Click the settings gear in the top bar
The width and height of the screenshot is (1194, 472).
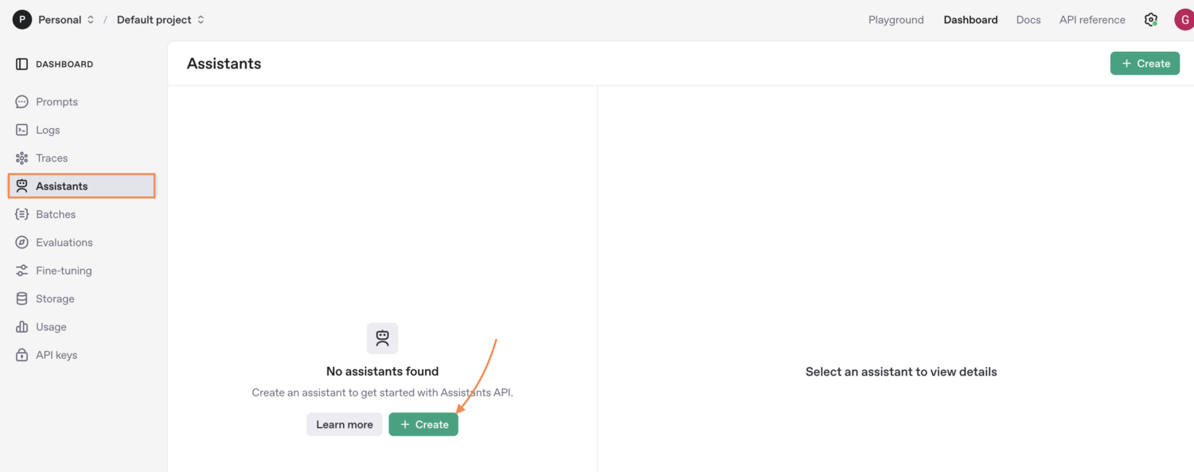click(x=1151, y=19)
